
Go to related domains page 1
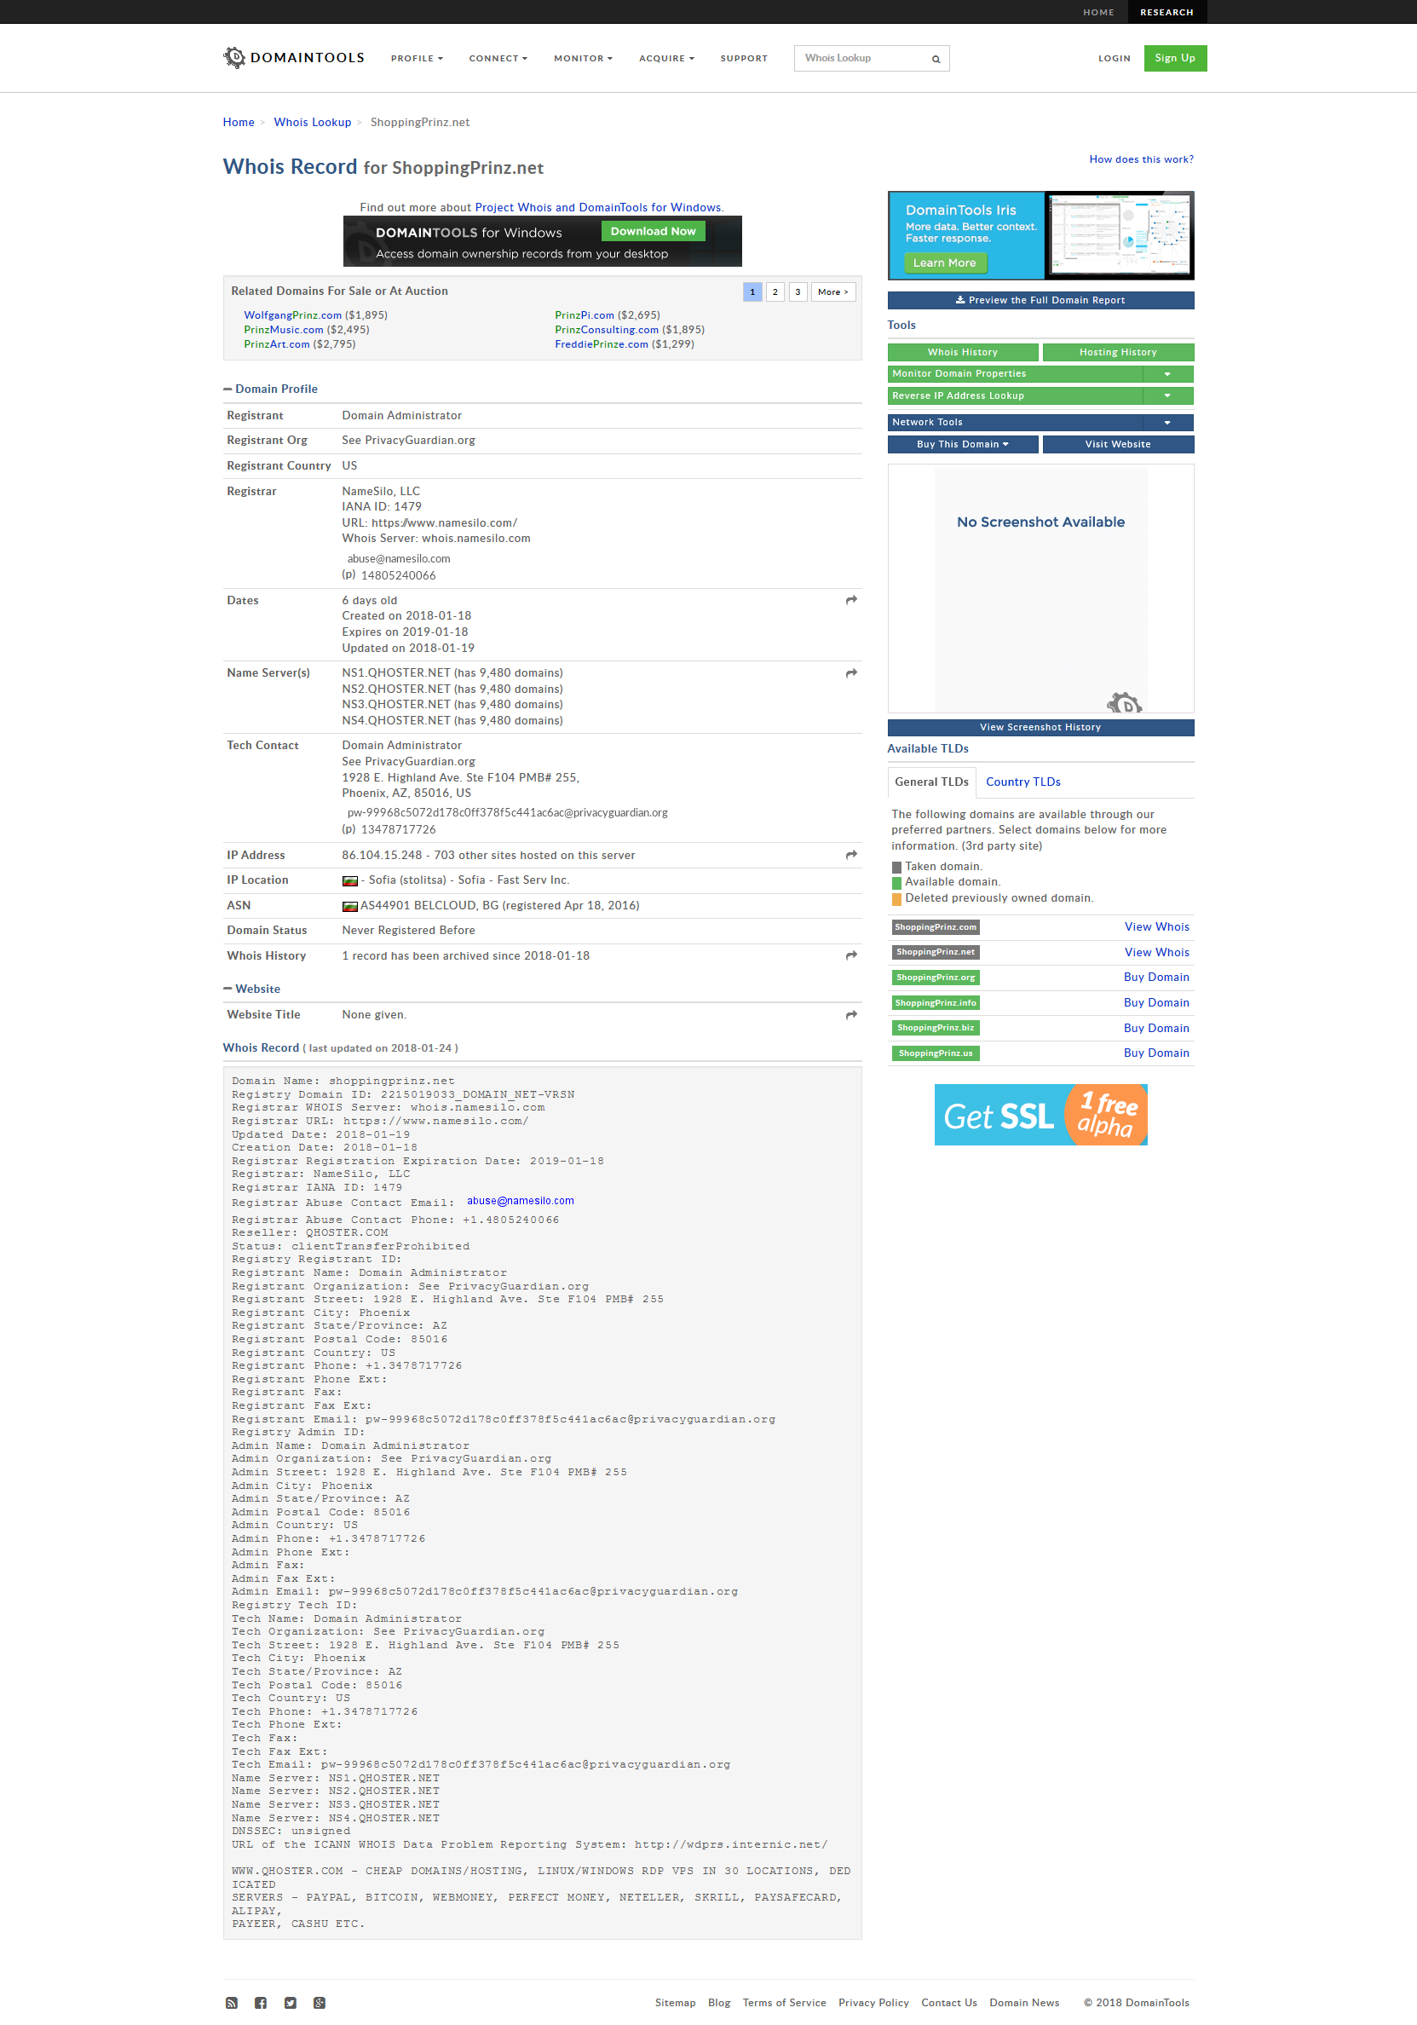[752, 292]
